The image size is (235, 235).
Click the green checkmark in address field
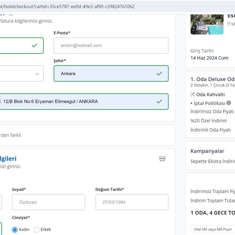[x=159, y=101]
